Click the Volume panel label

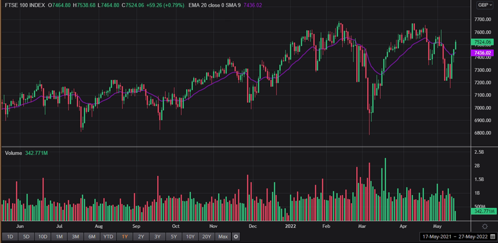13,153
